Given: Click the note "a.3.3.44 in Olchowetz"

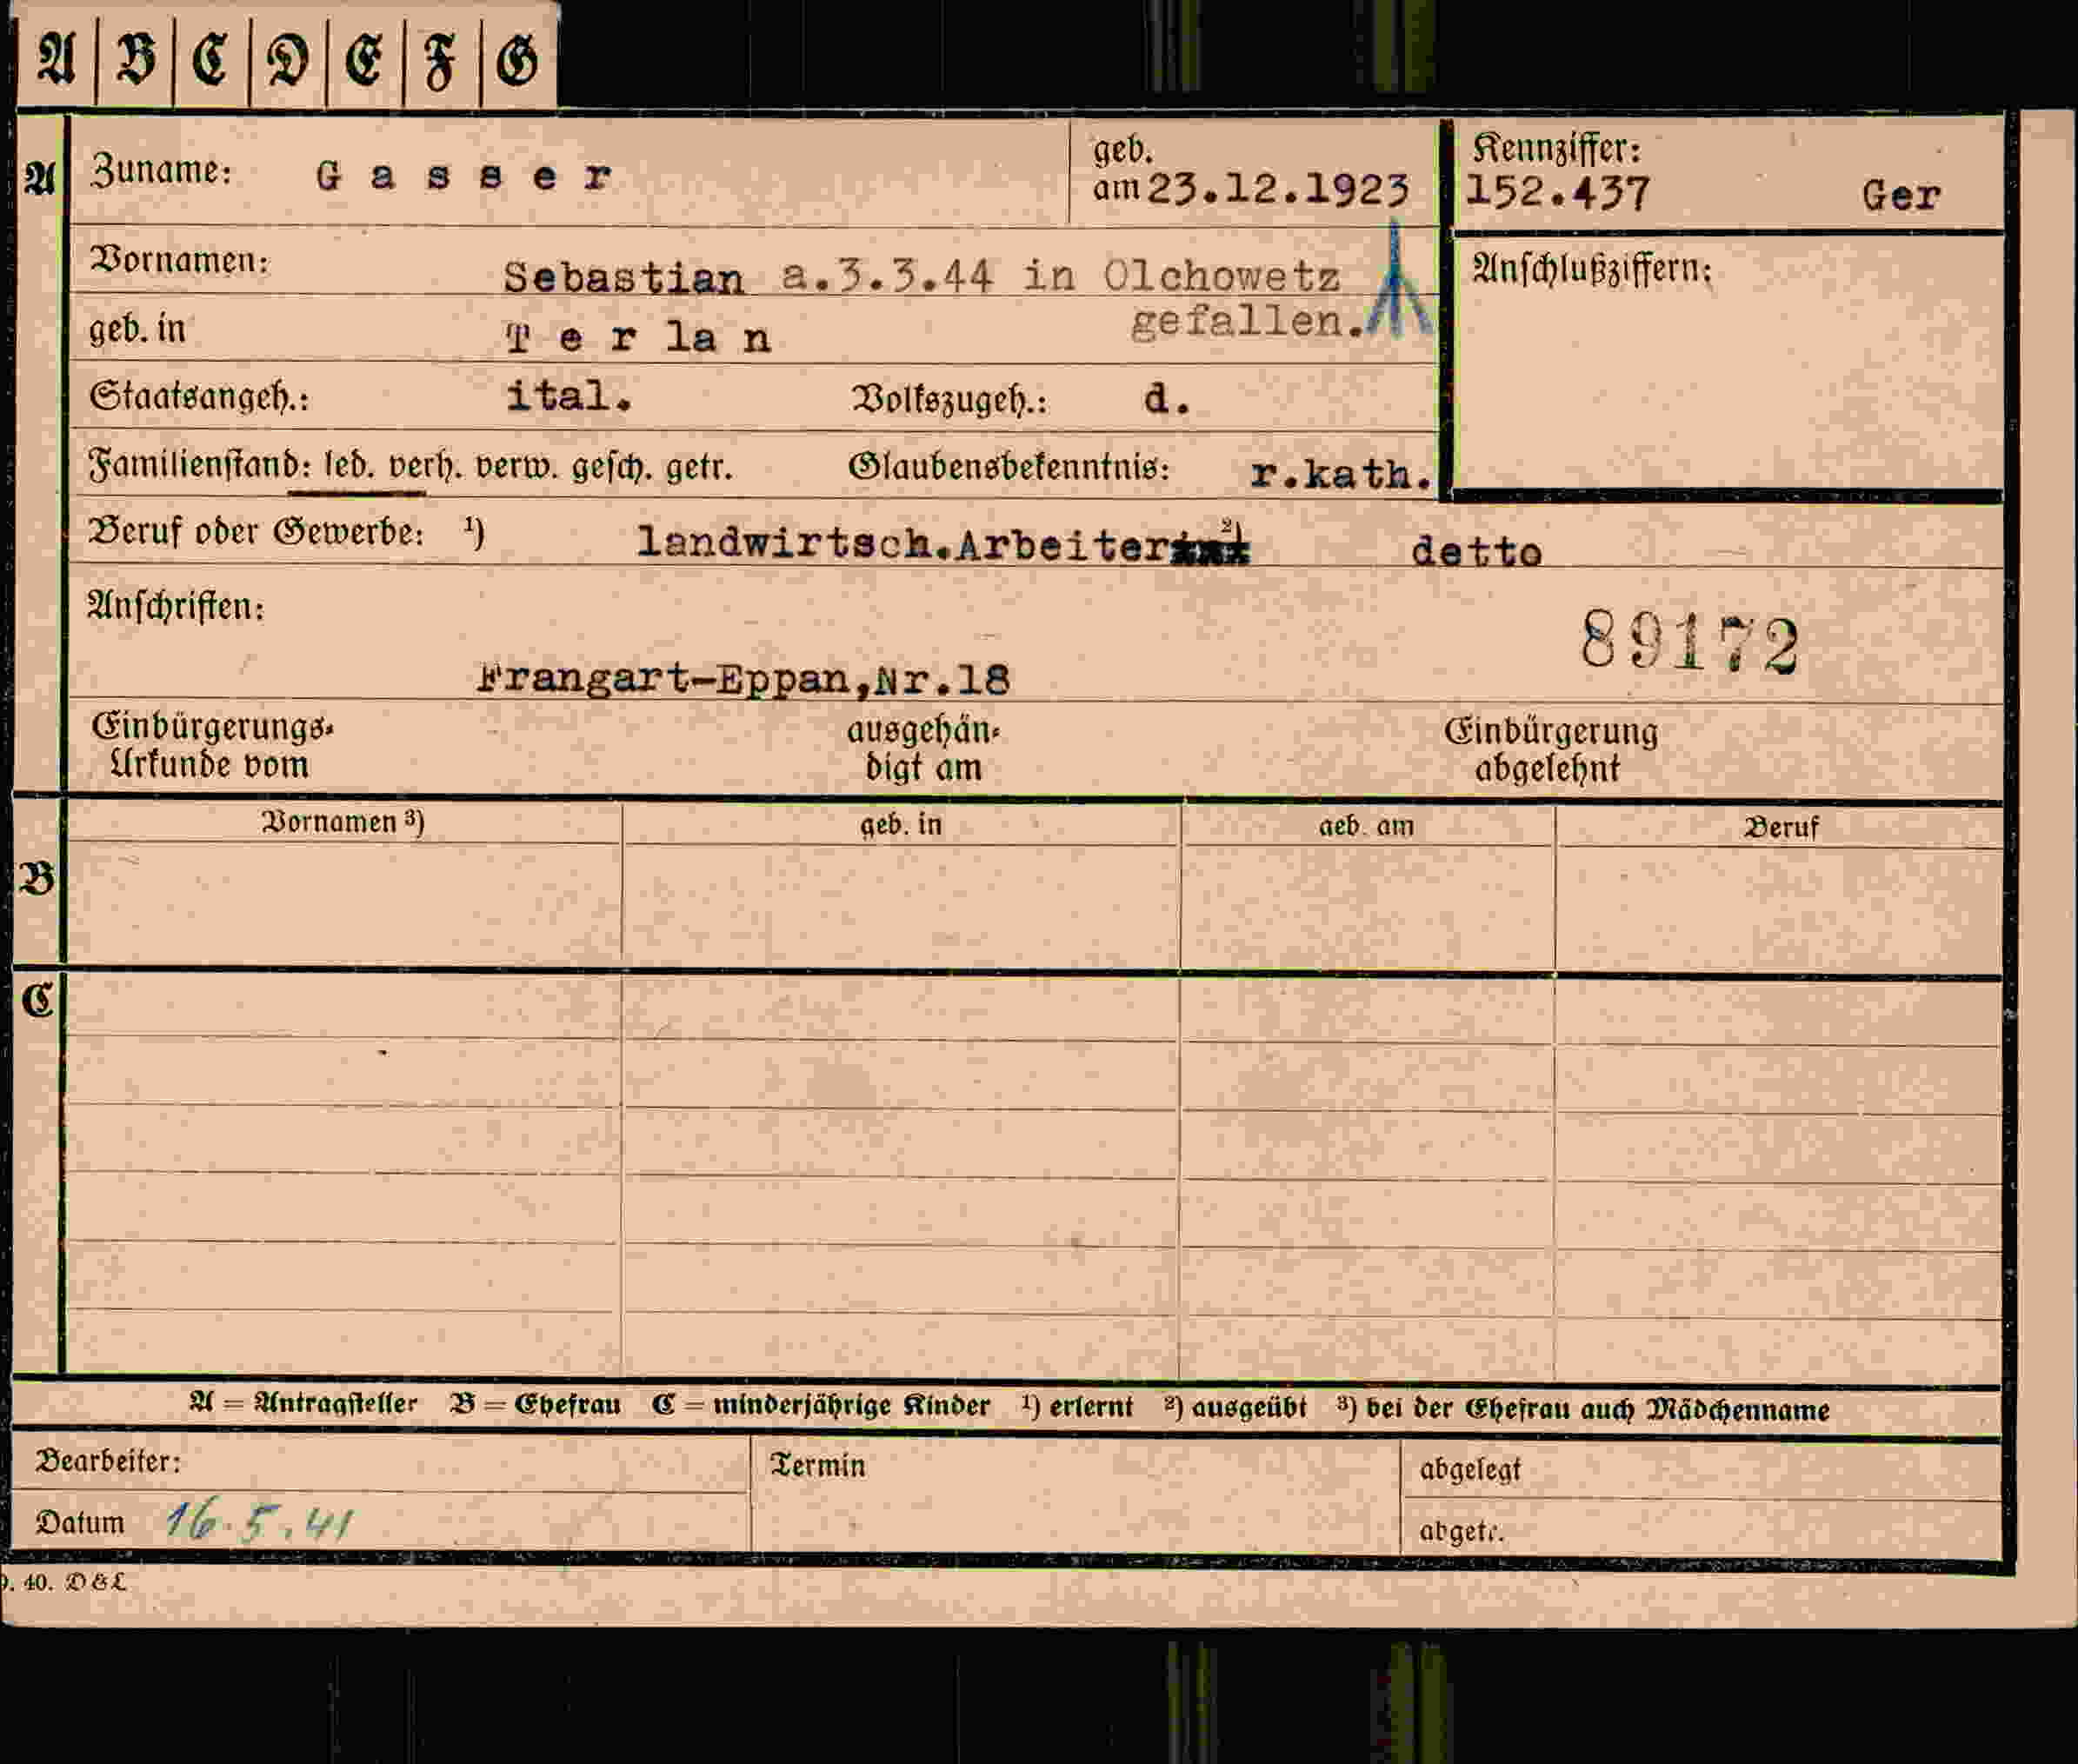Looking at the screenshot, I should (1061, 274).
